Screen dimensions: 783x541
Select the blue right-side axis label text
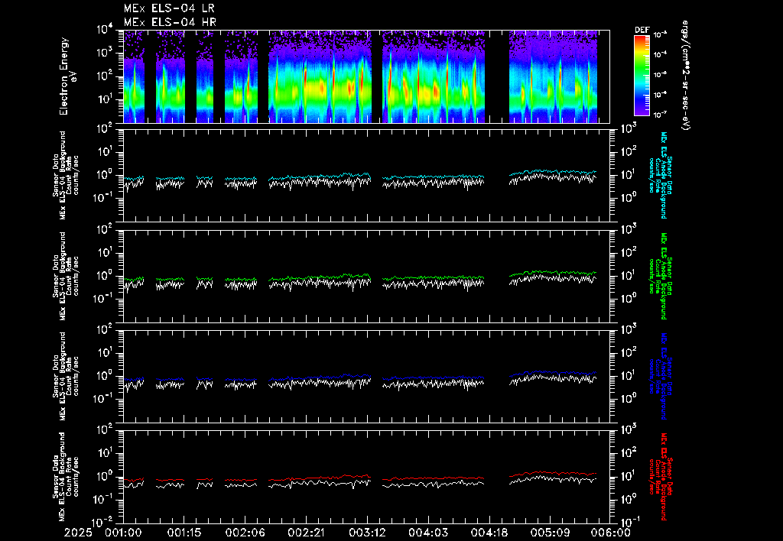[x=660, y=377]
